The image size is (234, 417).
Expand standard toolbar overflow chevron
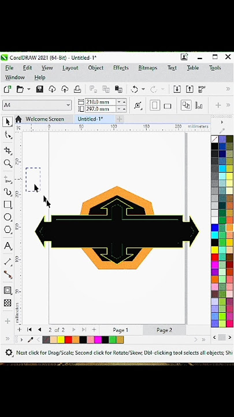[x=228, y=89]
